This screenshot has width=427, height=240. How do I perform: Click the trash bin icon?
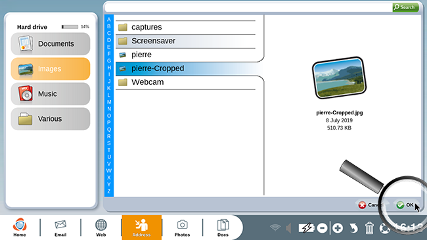pyautogui.click(x=369, y=228)
